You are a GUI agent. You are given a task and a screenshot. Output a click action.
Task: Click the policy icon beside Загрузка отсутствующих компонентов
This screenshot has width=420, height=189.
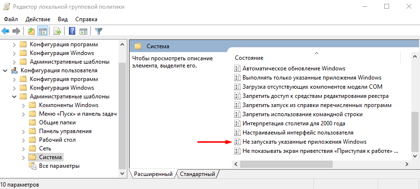[237, 87]
